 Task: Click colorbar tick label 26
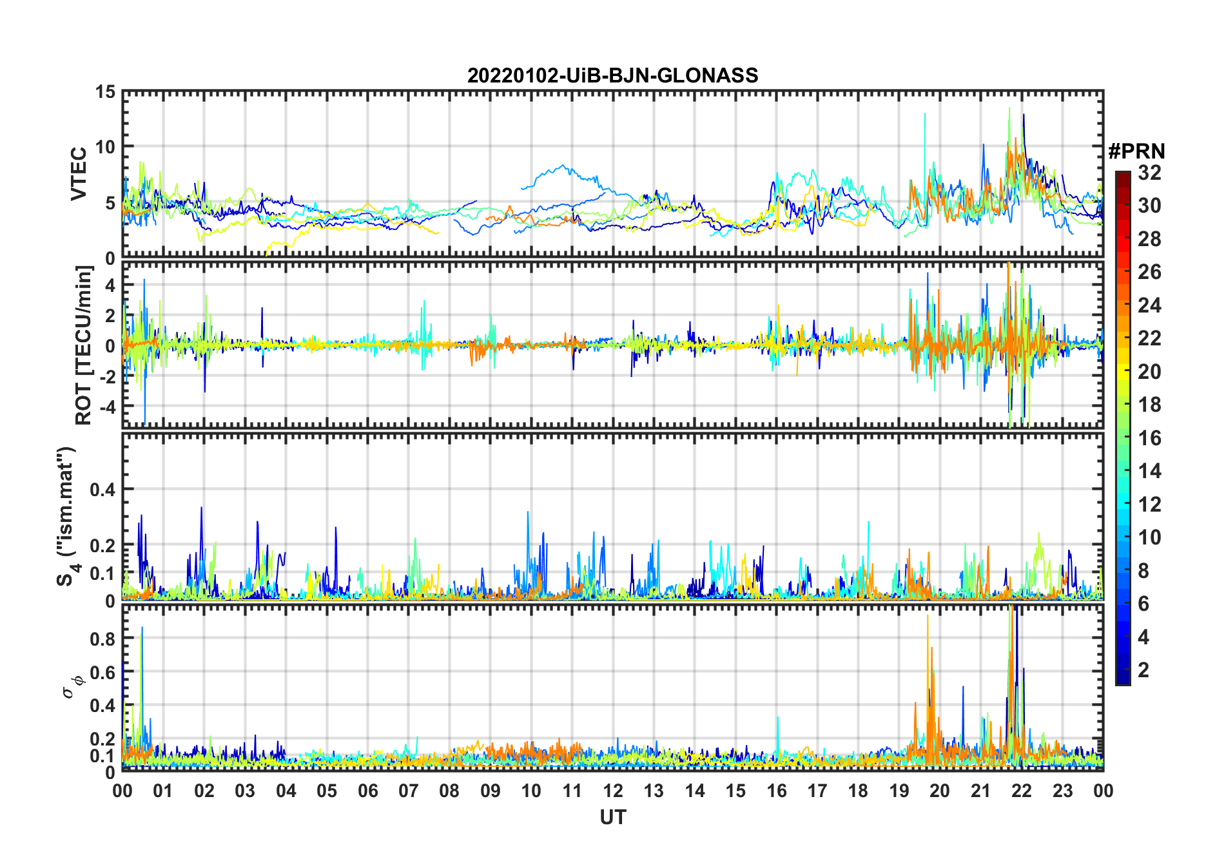[x=1150, y=272]
